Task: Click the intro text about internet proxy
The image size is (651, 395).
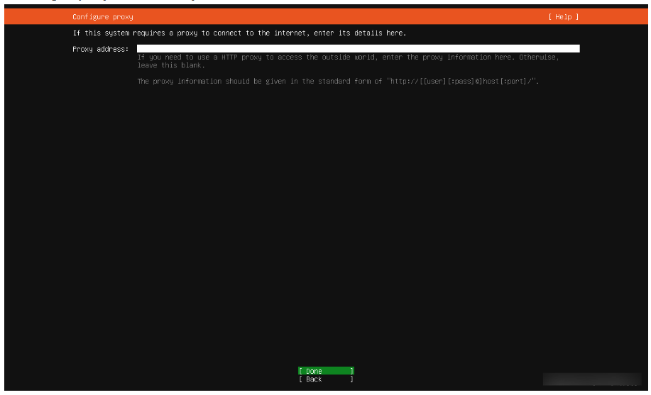Action: coord(239,33)
